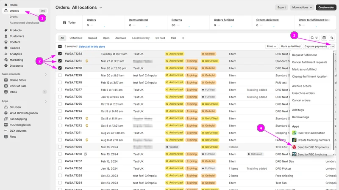Click the note icon on order #WSA.T1273
Viewport: 339px width, 190px height.
coord(87,119)
